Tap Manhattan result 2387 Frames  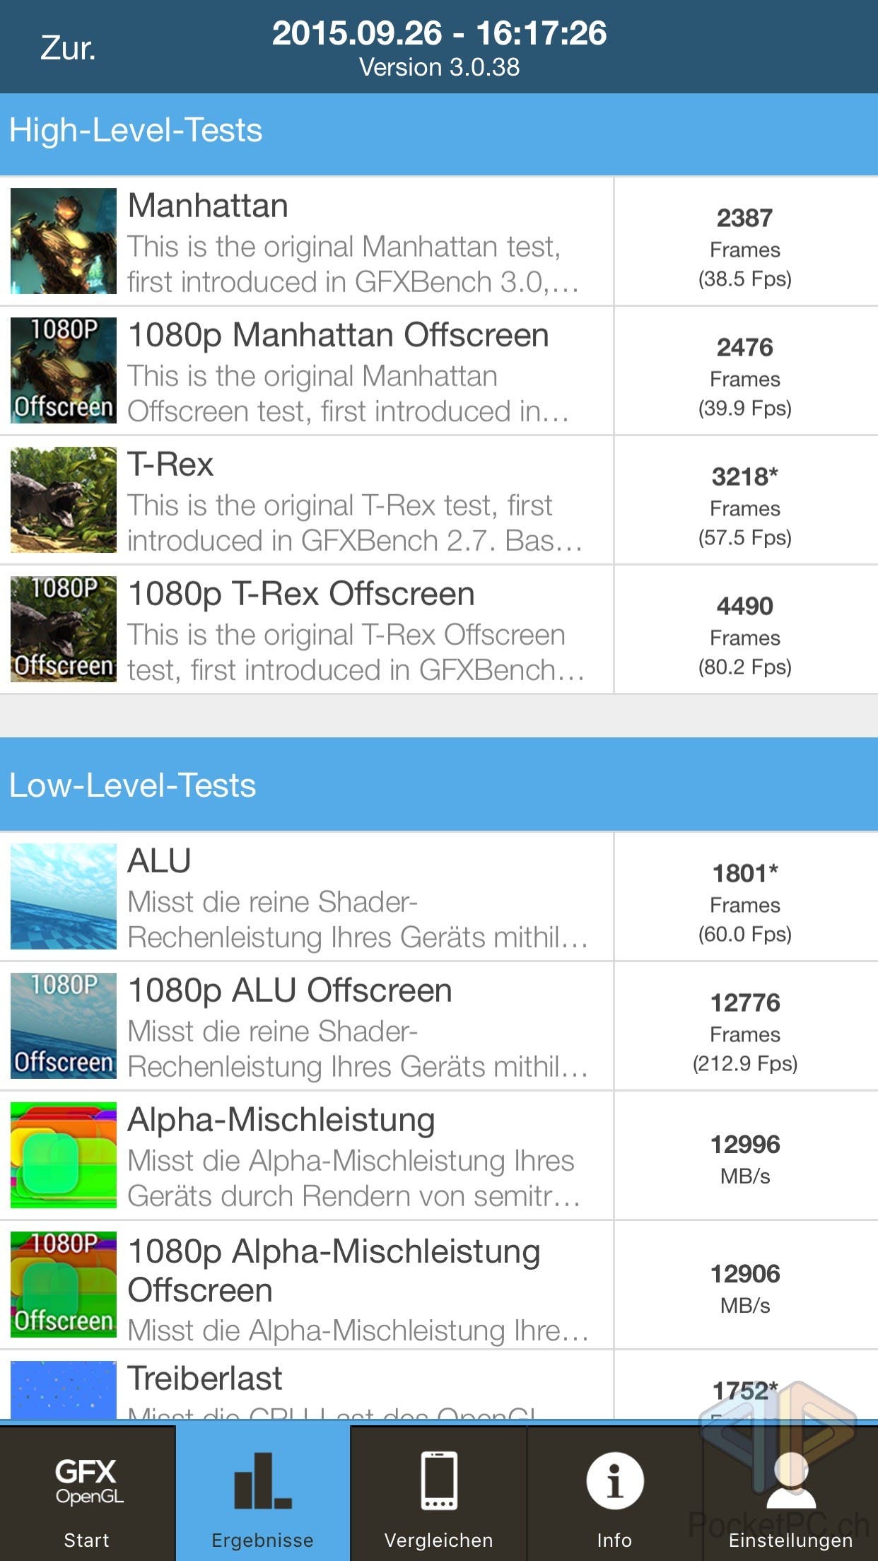[745, 247]
